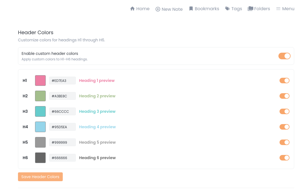Viewport: 300px width, 190px height.
Task: Click the Home house icon
Action: pyautogui.click(x=132, y=9)
